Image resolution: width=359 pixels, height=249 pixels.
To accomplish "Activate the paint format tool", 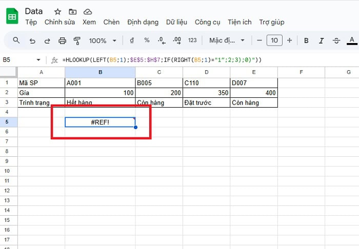I will pyautogui.click(x=77, y=40).
